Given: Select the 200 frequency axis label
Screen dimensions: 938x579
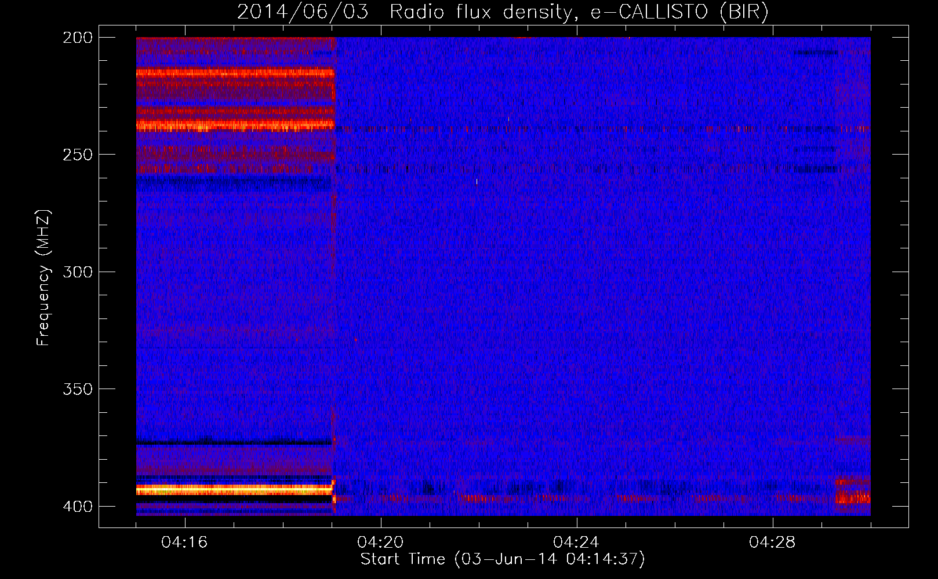Looking at the screenshot, I should 77,38.
